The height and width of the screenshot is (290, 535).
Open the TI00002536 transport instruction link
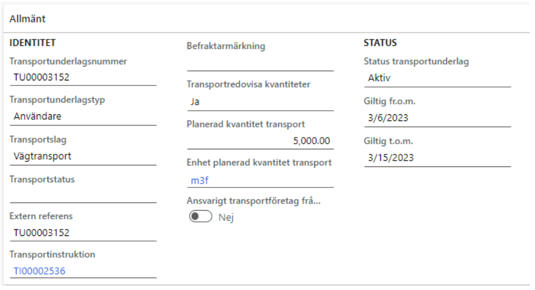click(x=40, y=271)
